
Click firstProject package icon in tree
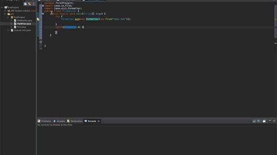[x=12, y=17]
